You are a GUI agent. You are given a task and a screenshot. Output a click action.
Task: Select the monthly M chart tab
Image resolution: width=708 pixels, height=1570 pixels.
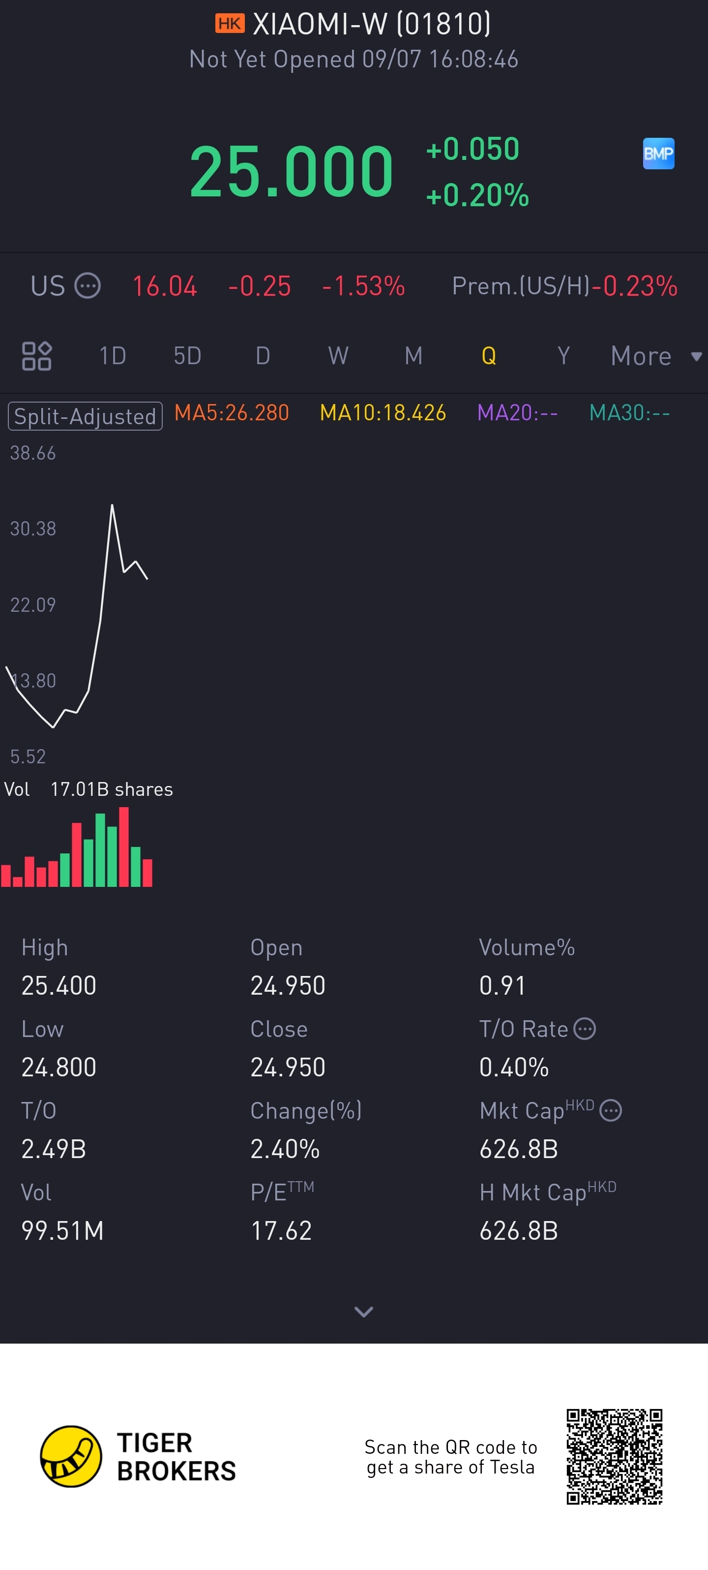click(413, 356)
